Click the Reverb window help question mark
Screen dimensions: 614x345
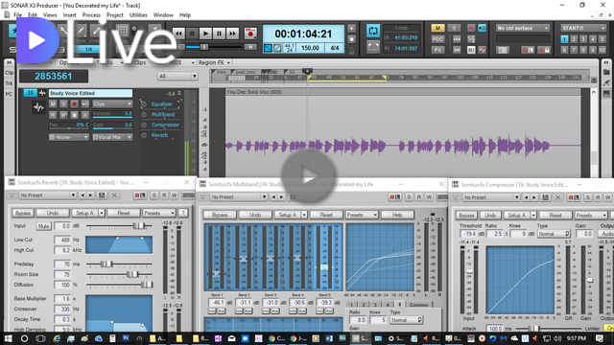183,213
